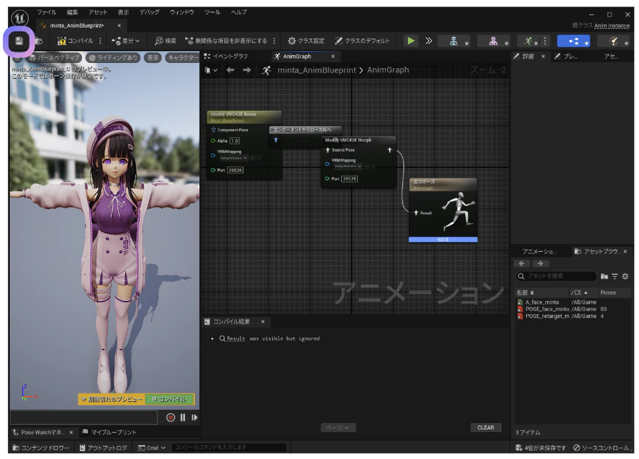The height and width of the screenshot is (459, 639).
Task: Open the パースペクティブ perspective view dropdown
Action: (54, 58)
